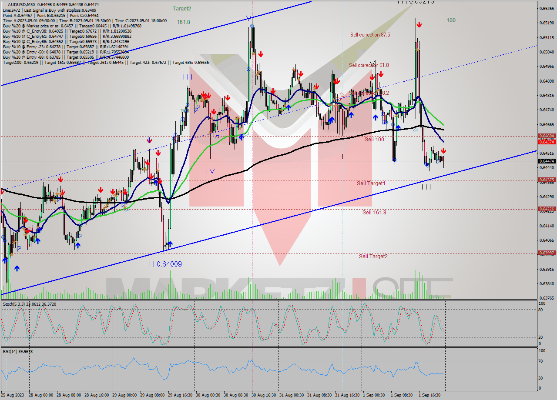Click the 0.64604 price tag
This screenshot has height=400, width=557.
(547, 136)
